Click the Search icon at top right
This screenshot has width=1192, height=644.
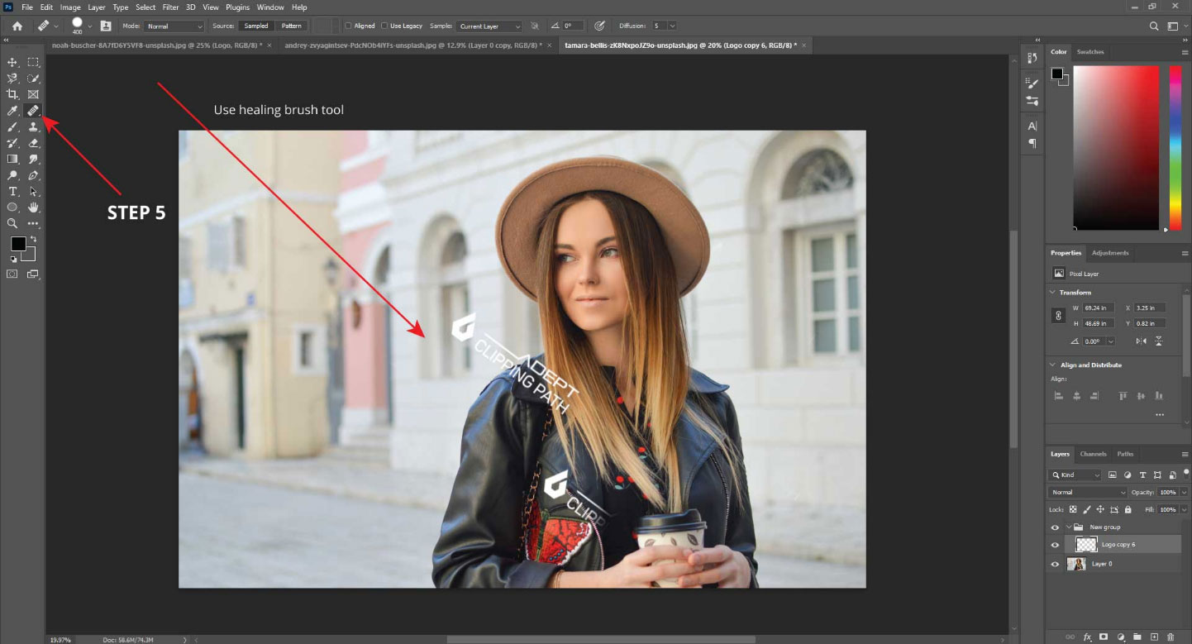click(x=1154, y=26)
